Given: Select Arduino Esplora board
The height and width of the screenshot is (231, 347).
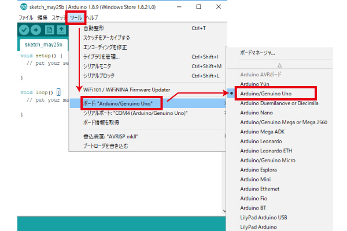Looking at the screenshot, I should tap(280, 170).
